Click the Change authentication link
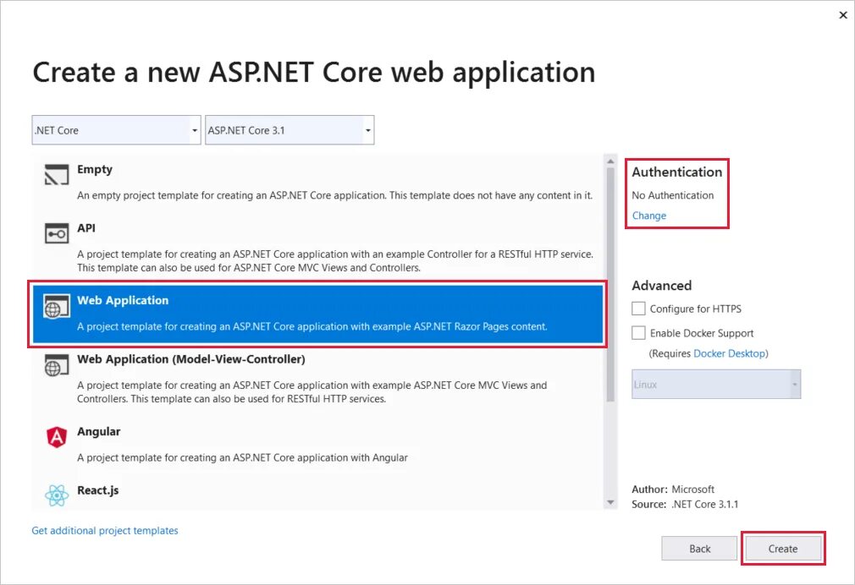This screenshot has width=855, height=585. [x=649, y=216]
